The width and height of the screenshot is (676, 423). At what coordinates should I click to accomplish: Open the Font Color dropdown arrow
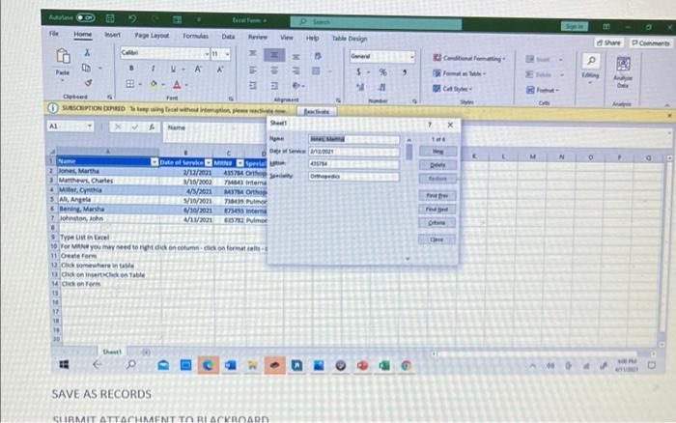pyautogui.click(x=186, y=85)
